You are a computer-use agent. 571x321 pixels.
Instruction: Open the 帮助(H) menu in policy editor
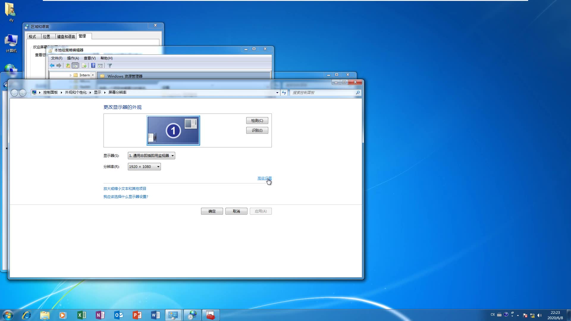(106, 58)
